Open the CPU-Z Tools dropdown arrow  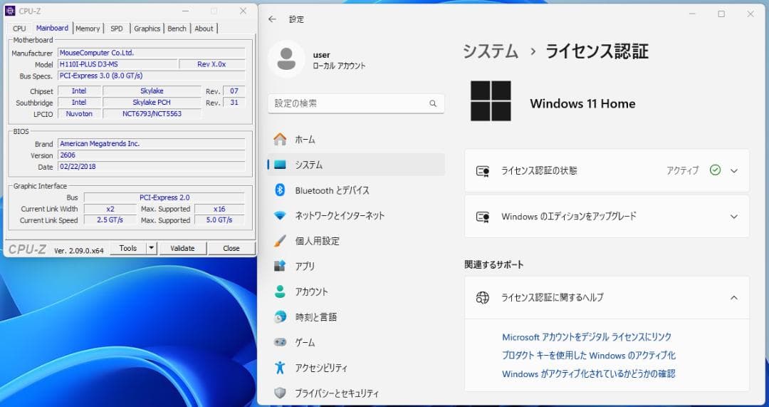(x=152, y=248)
